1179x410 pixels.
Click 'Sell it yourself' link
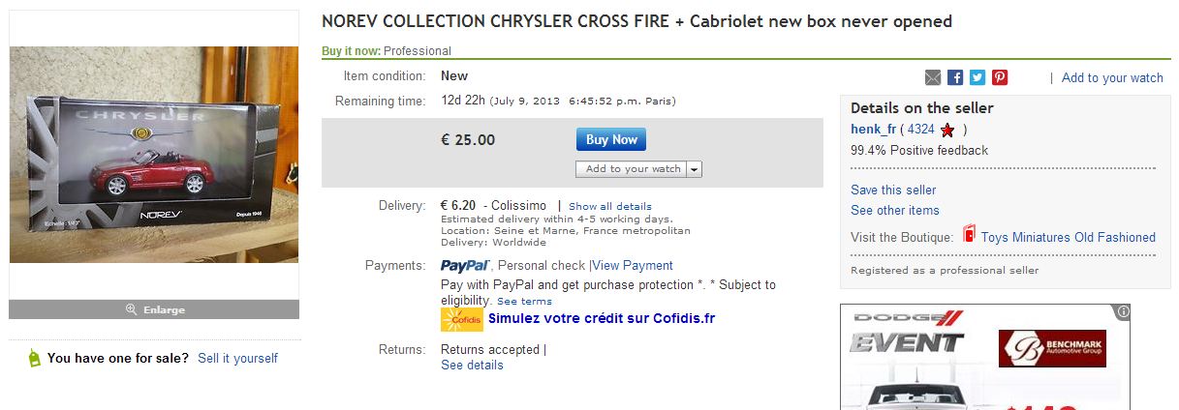point(237,359)
